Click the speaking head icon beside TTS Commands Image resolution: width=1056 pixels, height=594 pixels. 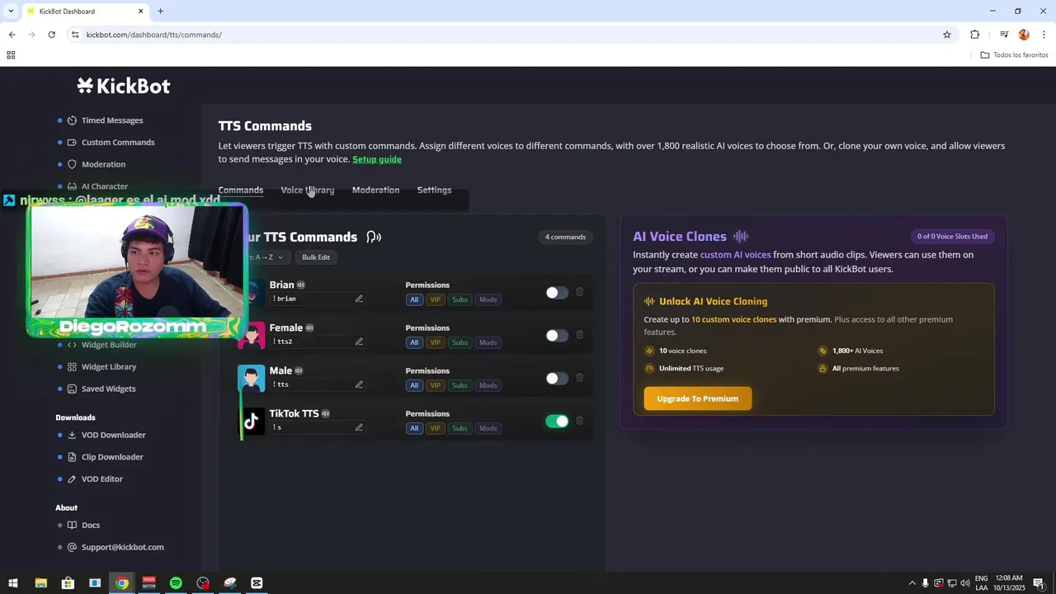(x=374, y=237)
